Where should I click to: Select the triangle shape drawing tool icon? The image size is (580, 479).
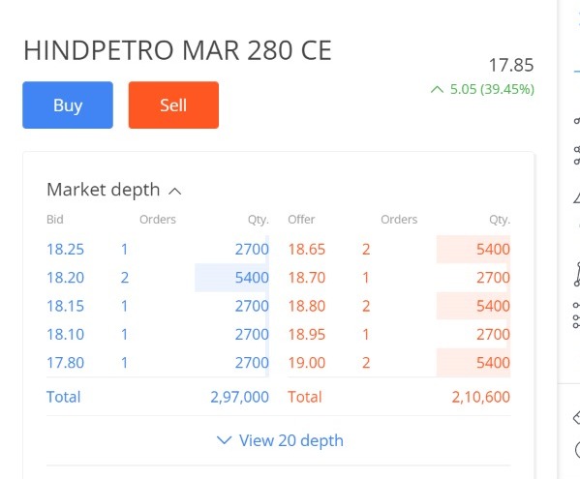(x=577, y=197)
